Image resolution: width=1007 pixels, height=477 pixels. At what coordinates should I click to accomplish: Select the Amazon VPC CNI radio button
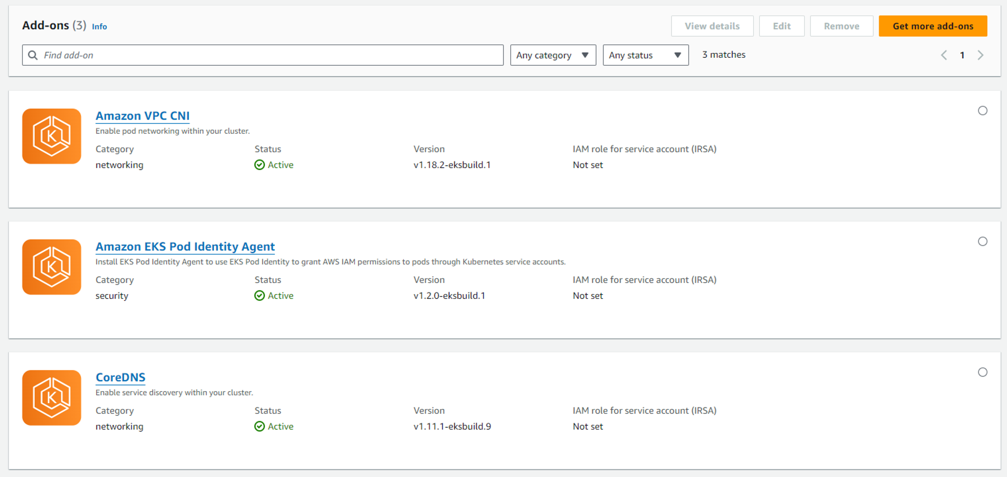(x=982, y=111)
